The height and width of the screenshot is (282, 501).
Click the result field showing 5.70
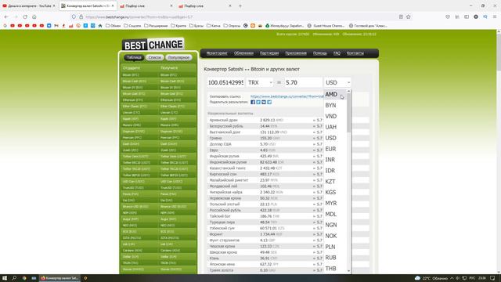tap(303, 82)
